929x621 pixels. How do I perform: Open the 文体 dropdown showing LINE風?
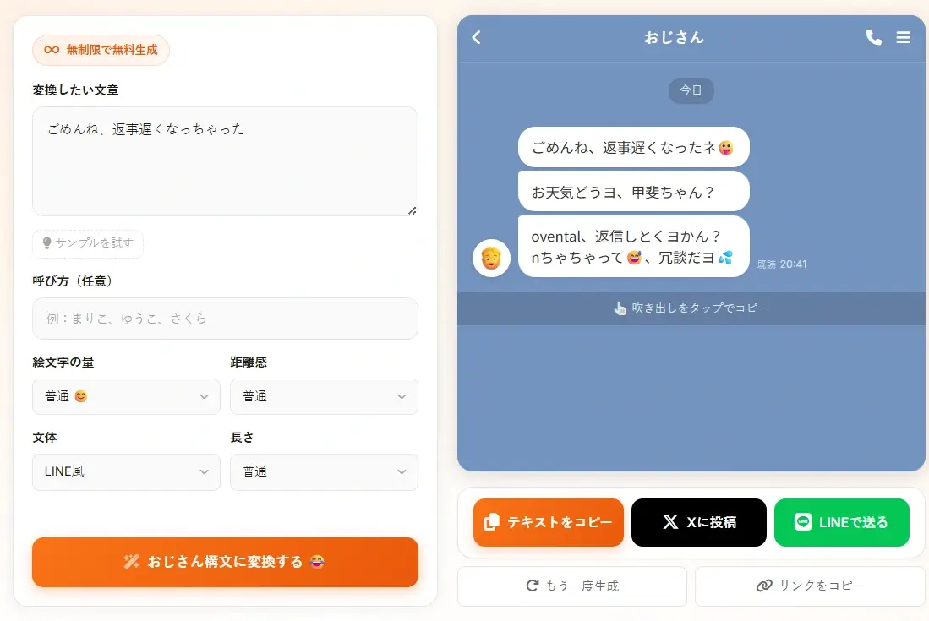click(125, 472)
